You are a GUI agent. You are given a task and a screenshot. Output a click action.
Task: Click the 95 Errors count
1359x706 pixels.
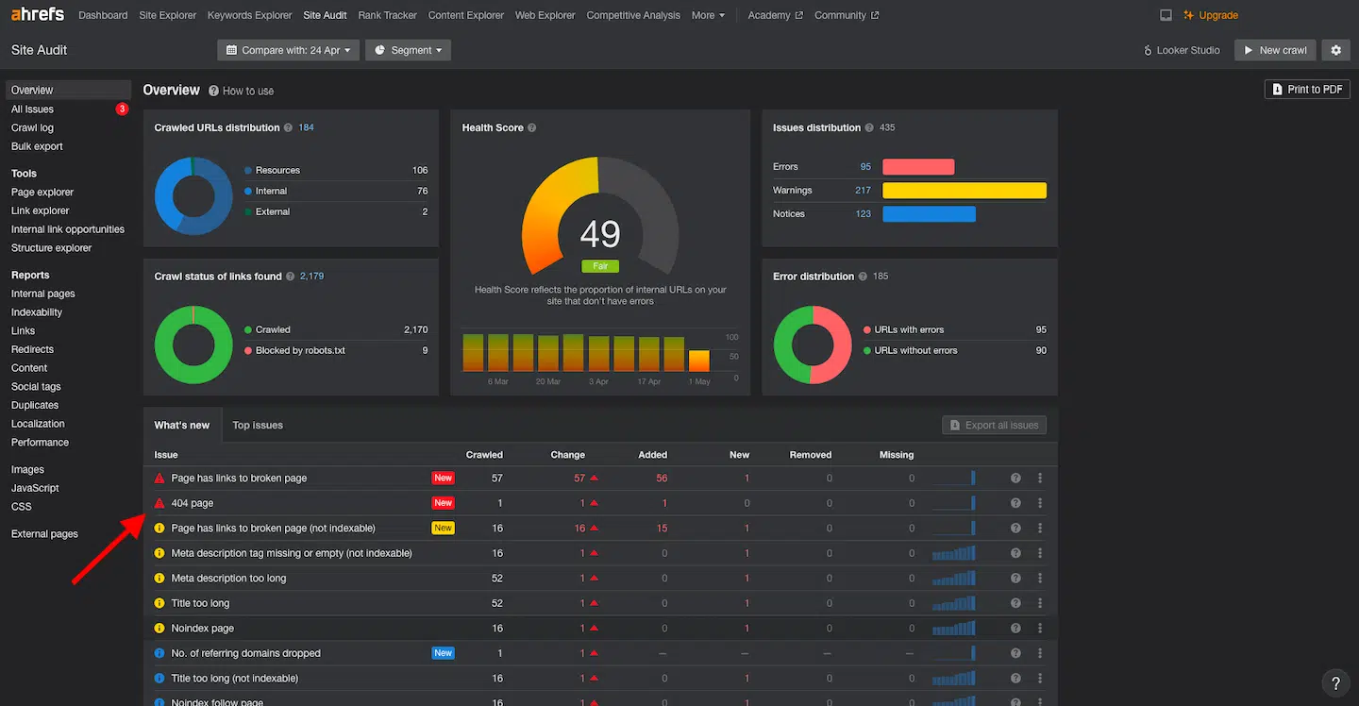865,167
